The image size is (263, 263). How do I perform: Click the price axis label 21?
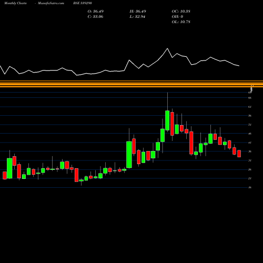coord(250,178)
